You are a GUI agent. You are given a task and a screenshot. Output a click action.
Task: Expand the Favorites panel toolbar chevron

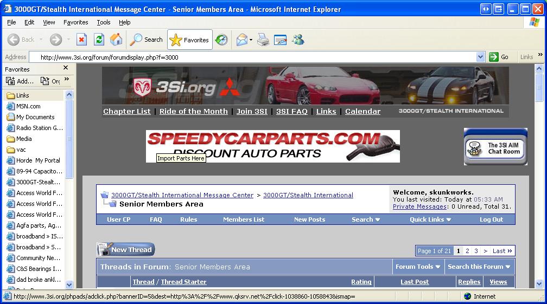click(67, 80)
